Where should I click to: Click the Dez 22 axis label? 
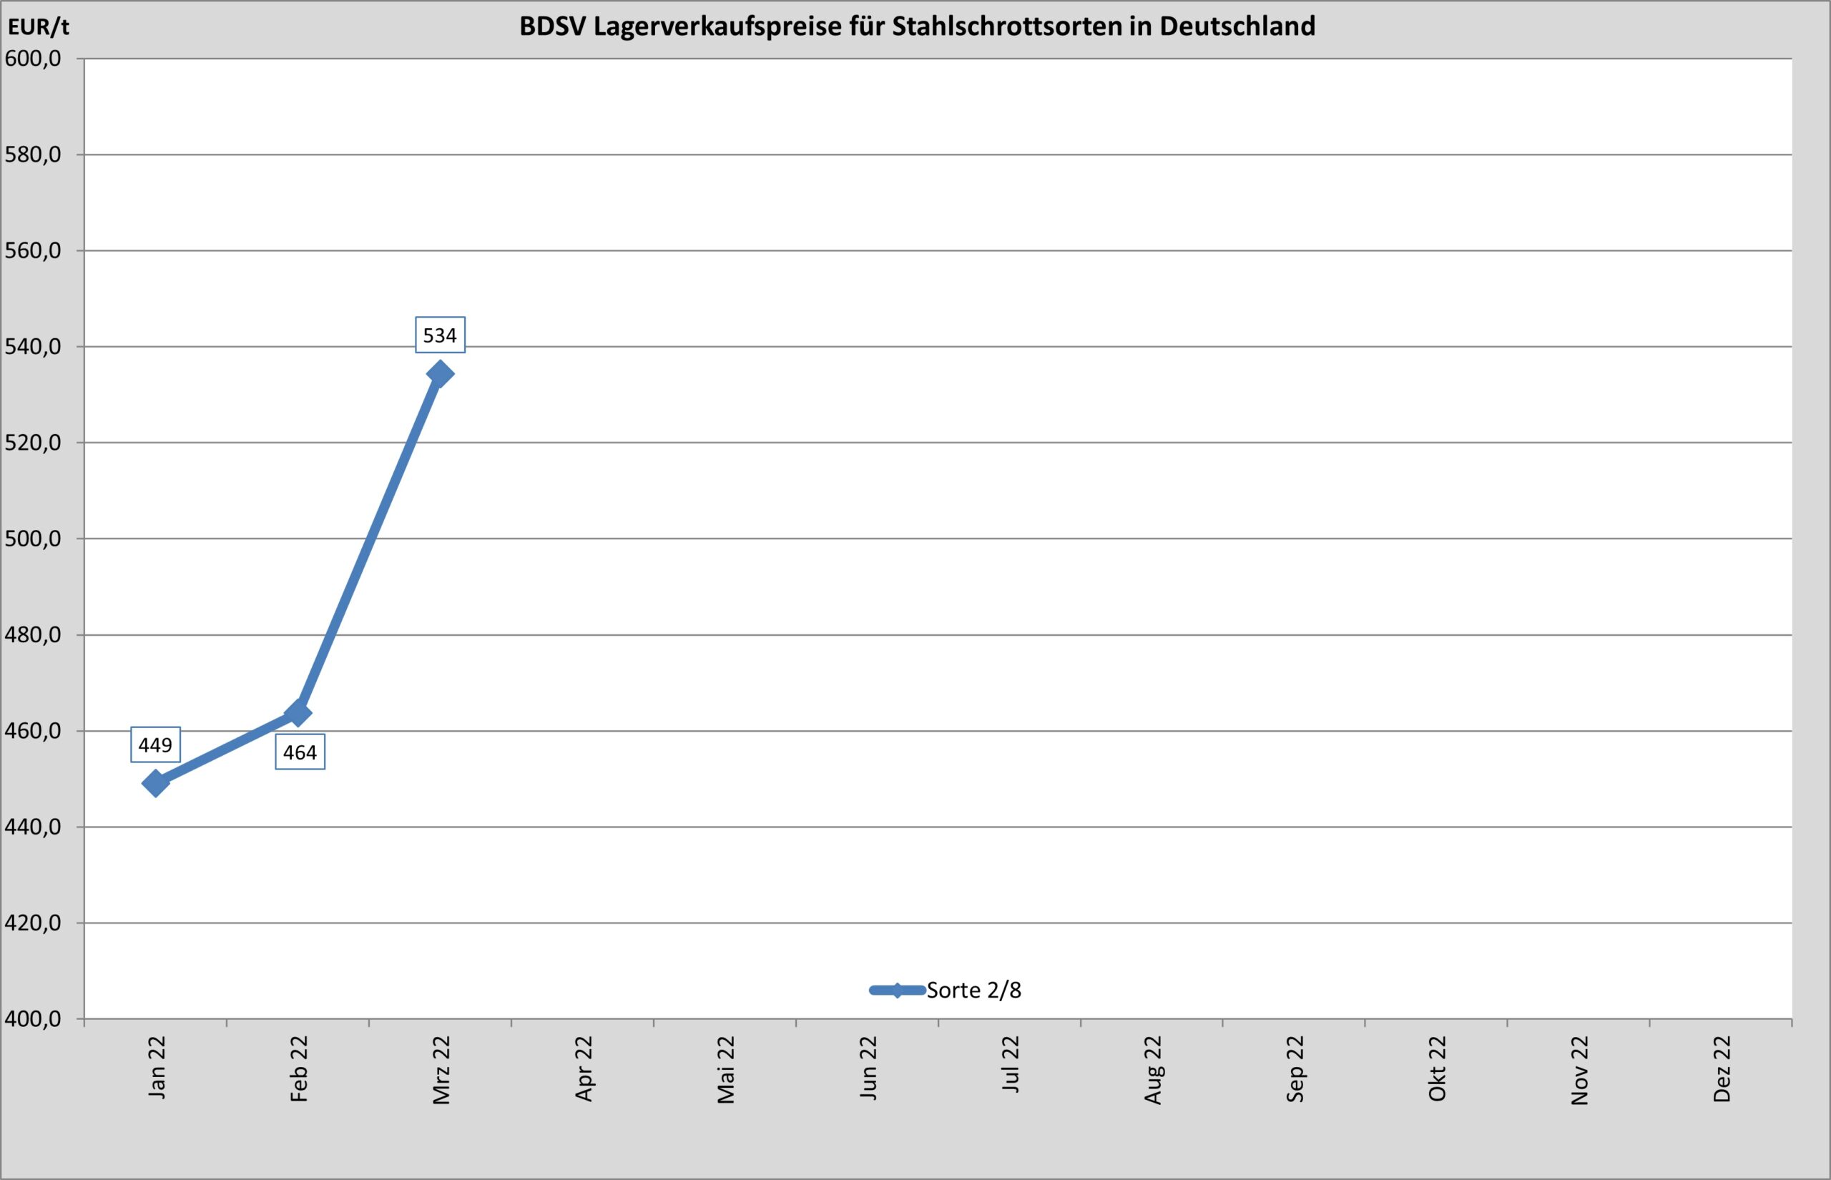1722,1068
